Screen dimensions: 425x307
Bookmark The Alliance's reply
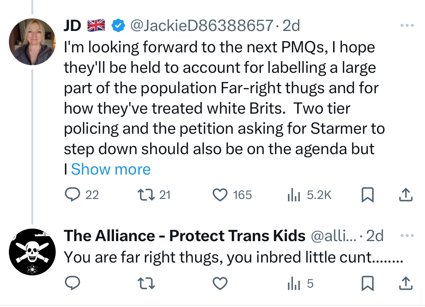tap(367, 283)
